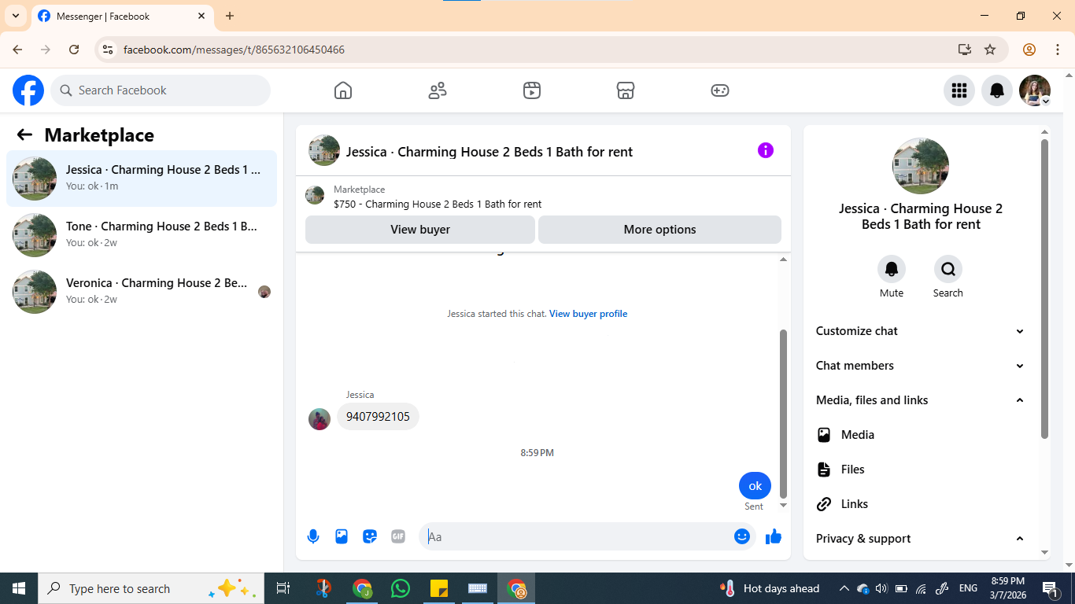Open Files in the side panel
The width and height of the screenshot is (1075, 604).
pyautogui.click(x=921, y=469)
